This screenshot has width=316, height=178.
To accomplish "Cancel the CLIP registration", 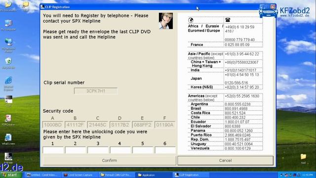I will point(225,160).
